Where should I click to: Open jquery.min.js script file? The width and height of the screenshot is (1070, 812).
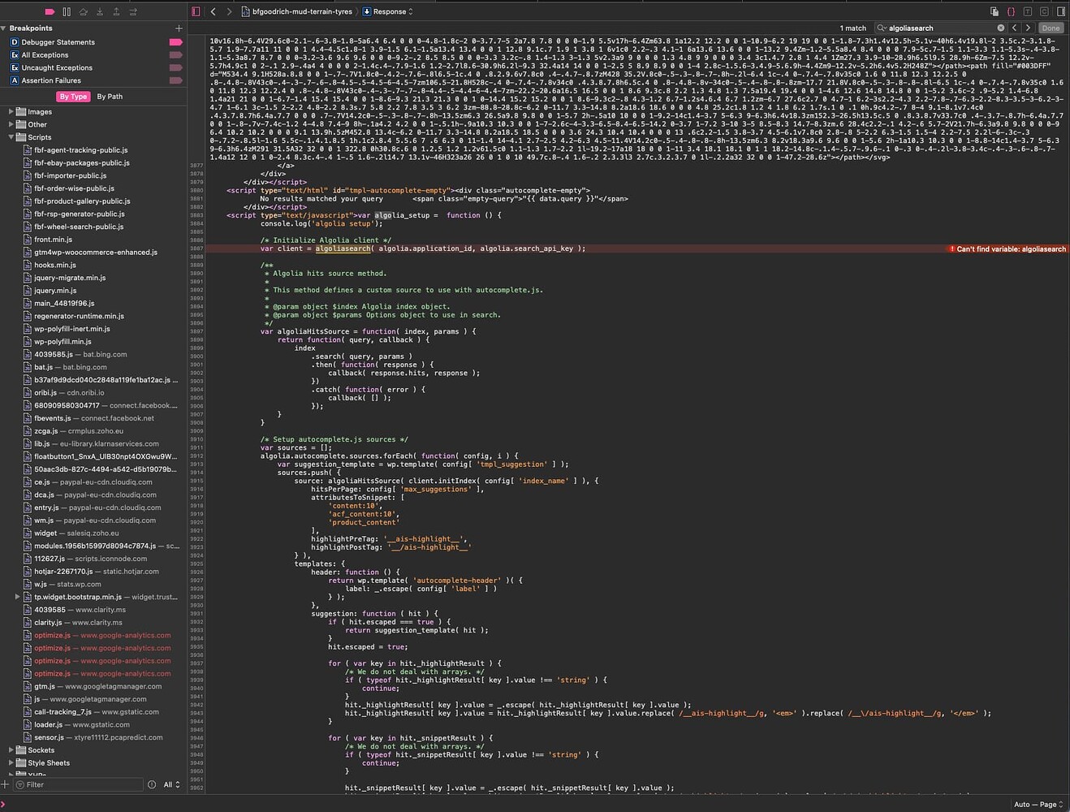point(55,291)
